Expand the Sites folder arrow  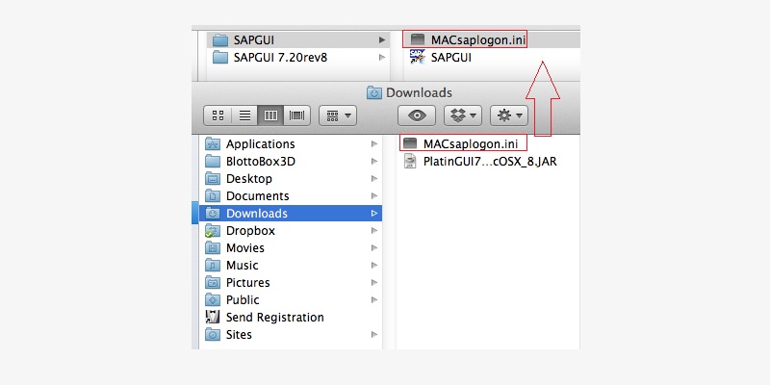(374, 334)
